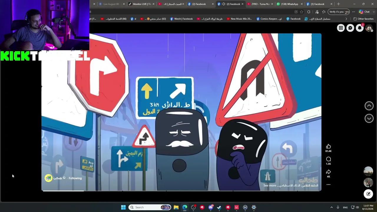Open browser Settings and more menu
This screenshot has height=212, width=377.
(353, 12)
